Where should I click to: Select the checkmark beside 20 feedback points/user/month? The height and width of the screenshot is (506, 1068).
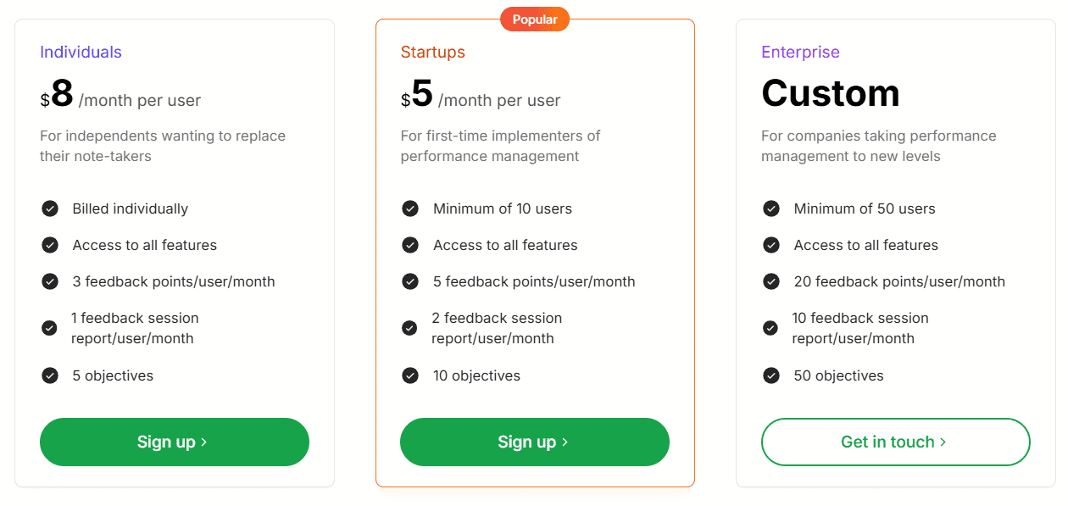(770, 281)
